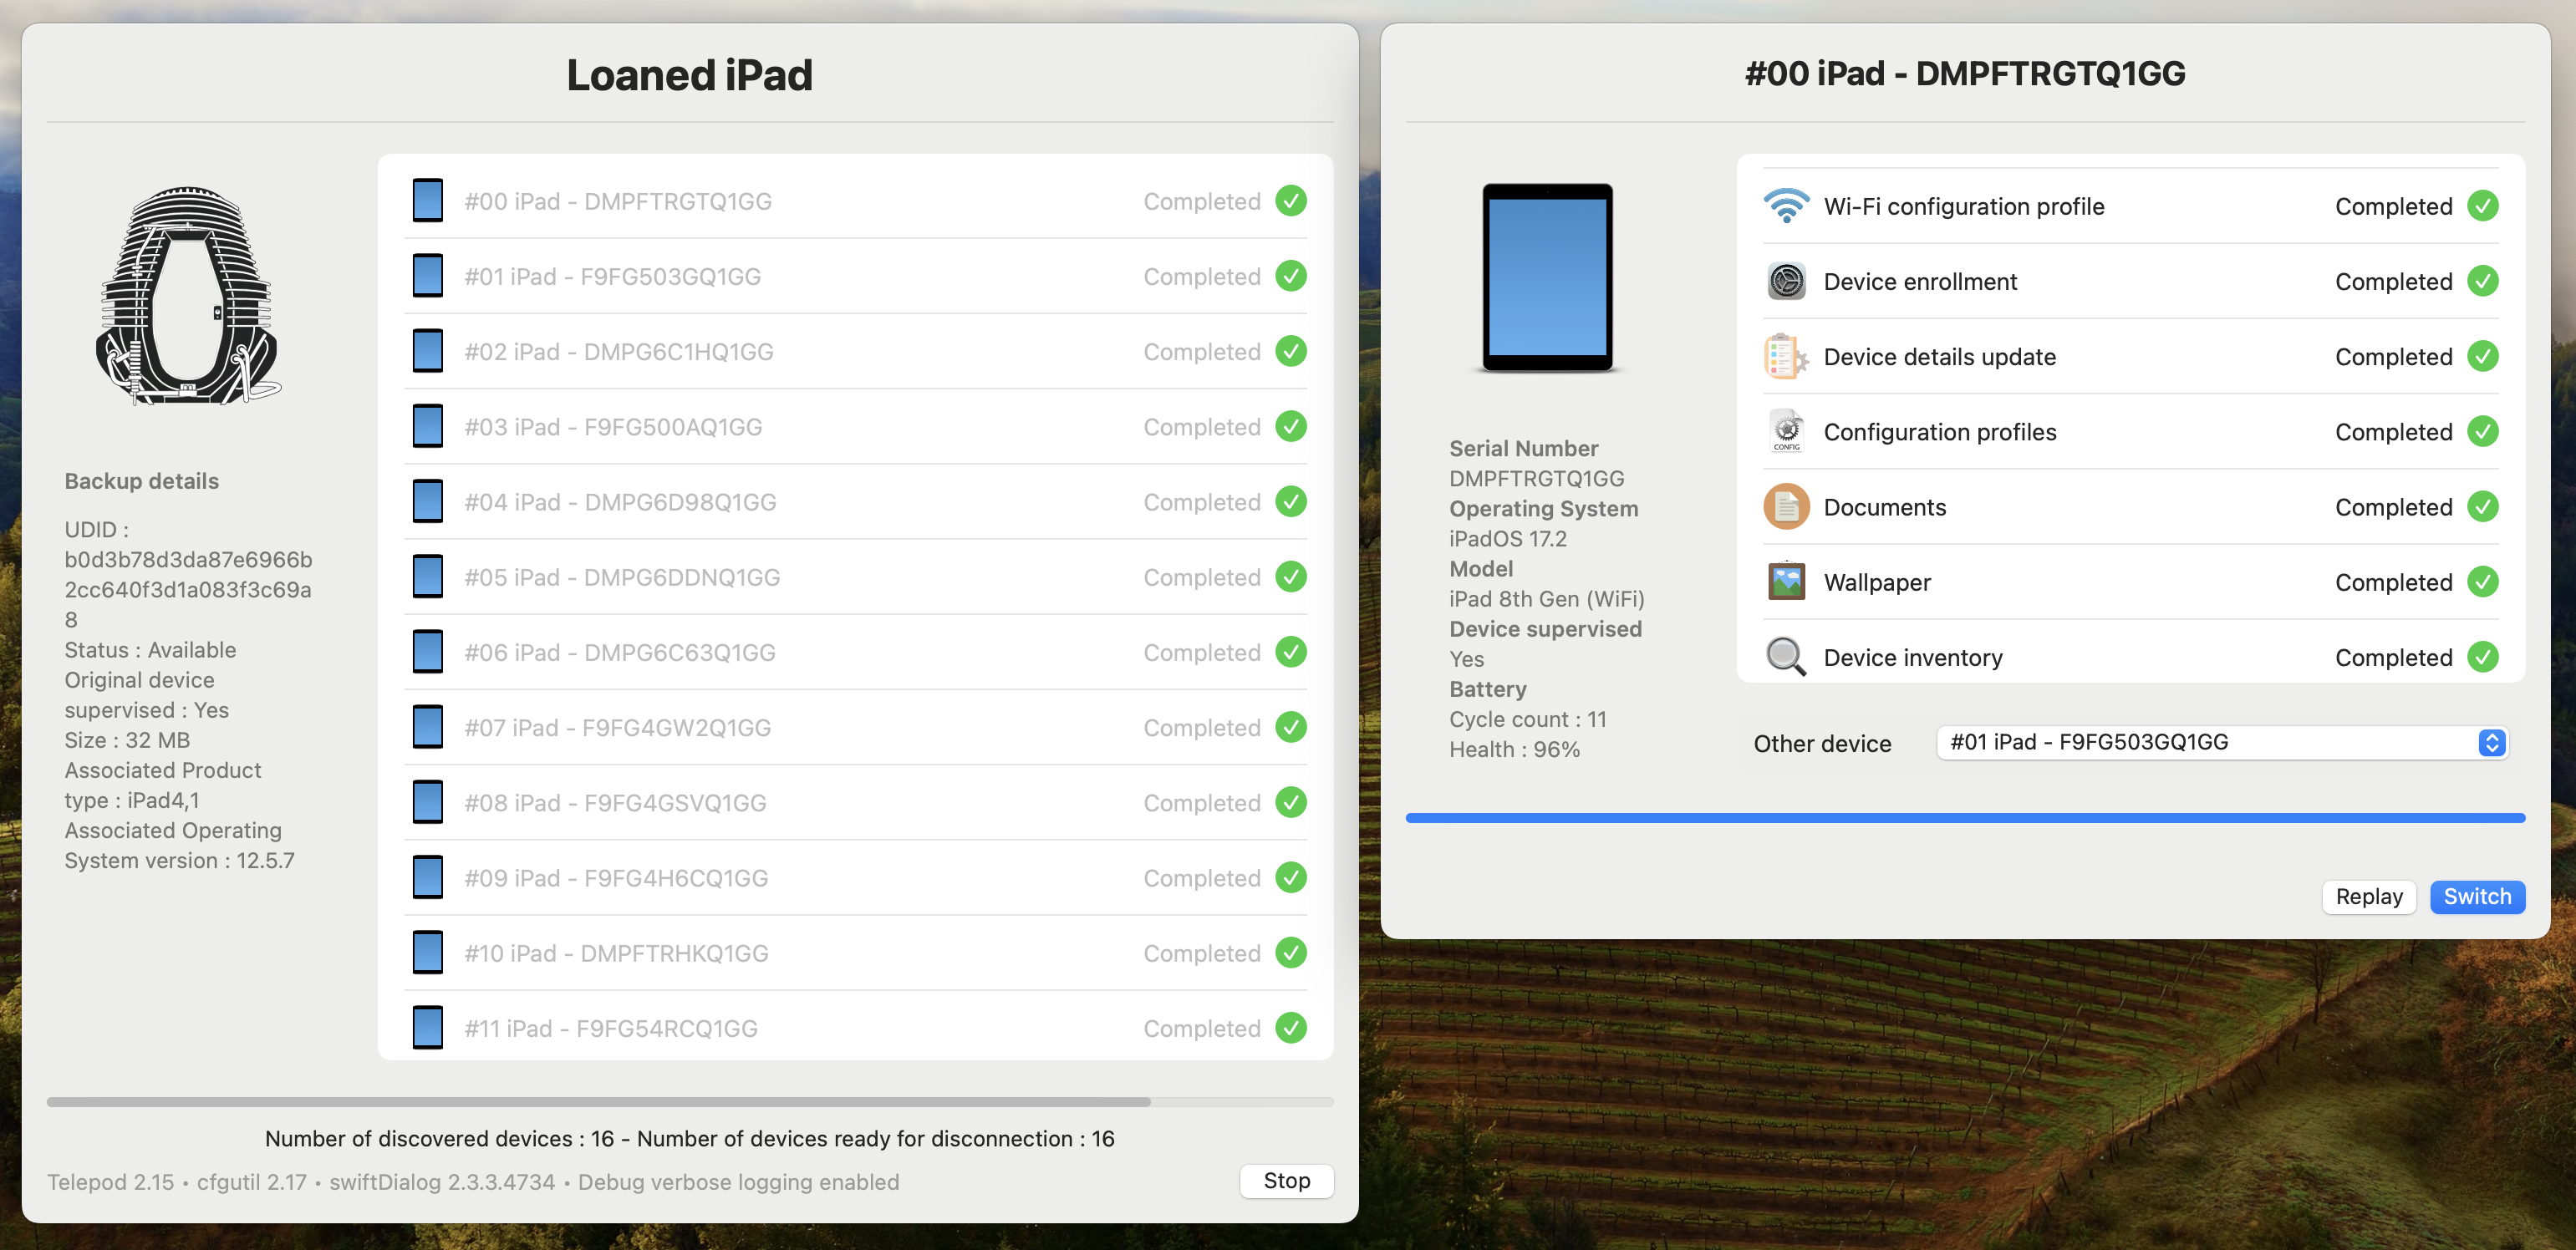
Task: Click the green checkmark for #11 iPad row
Action: pos(1291,1028)
